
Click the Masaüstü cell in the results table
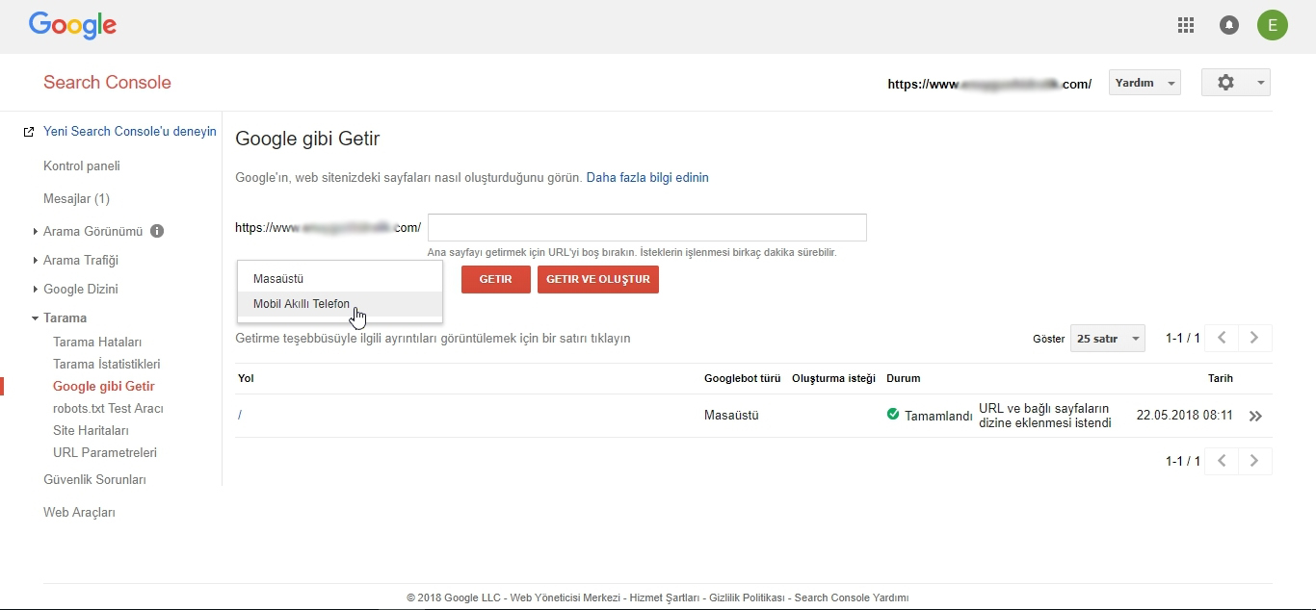[731, 416]
